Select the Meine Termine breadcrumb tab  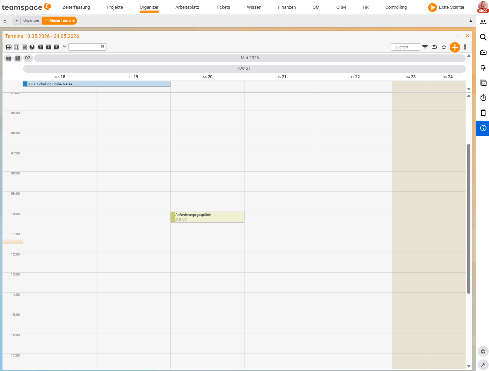(60, 21)
